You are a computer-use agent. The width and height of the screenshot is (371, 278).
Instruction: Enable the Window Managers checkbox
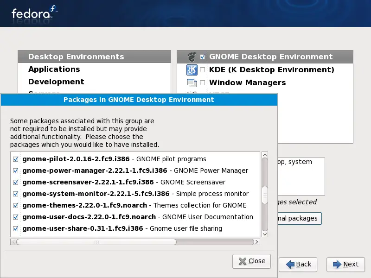pos(202,83)
